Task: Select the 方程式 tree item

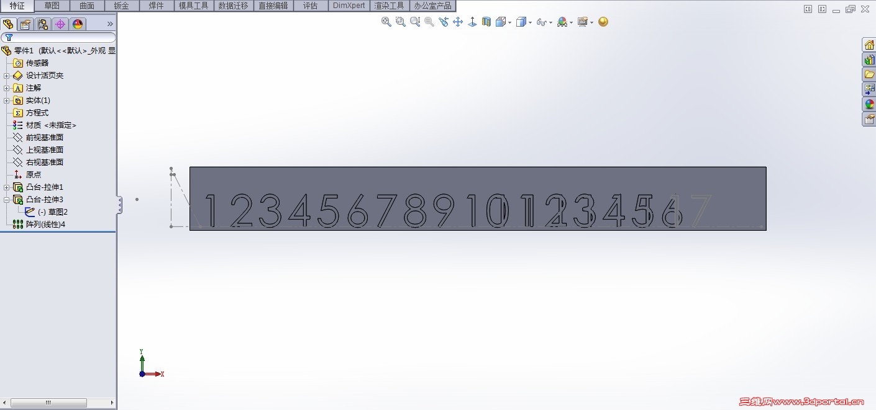Action: click(x=30, y=113)
